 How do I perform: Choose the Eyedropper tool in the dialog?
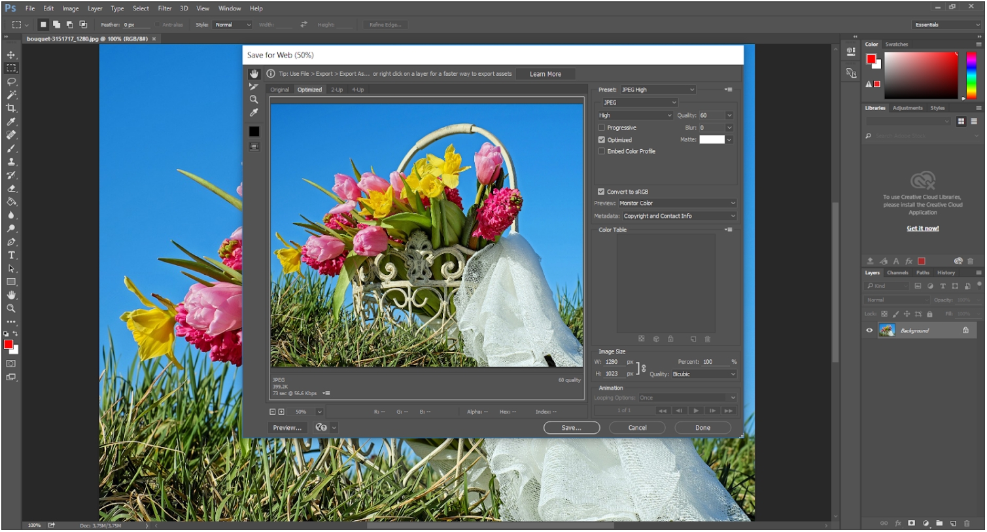254,113
